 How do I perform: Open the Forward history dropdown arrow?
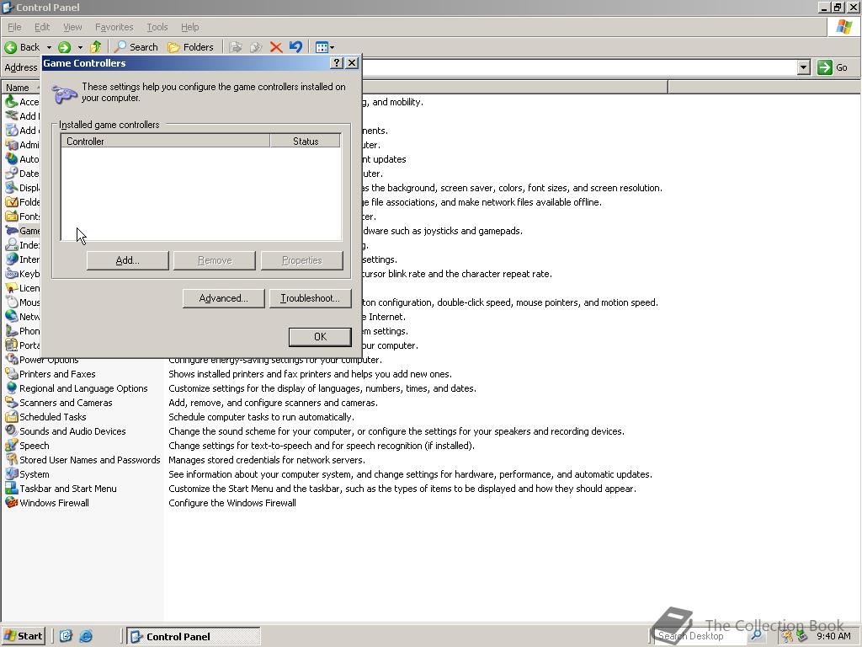click(x=80, y=48)
